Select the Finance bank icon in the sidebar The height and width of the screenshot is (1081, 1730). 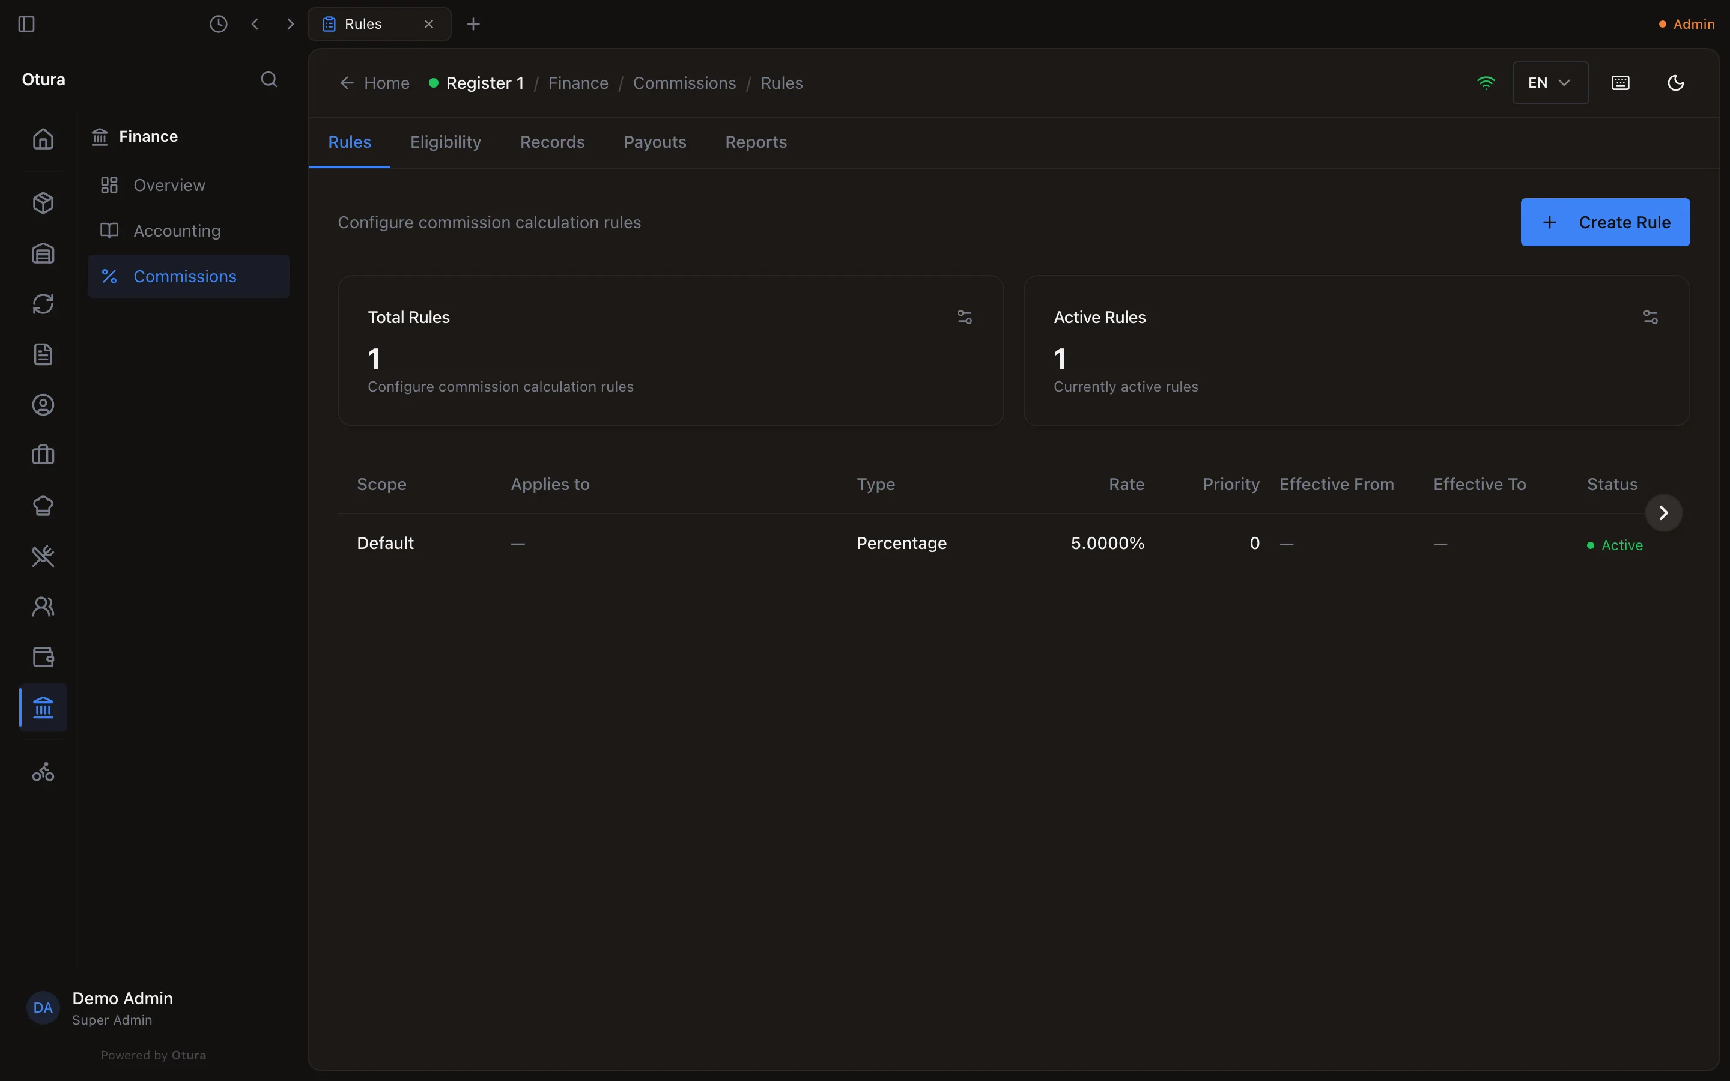(43, 708)
